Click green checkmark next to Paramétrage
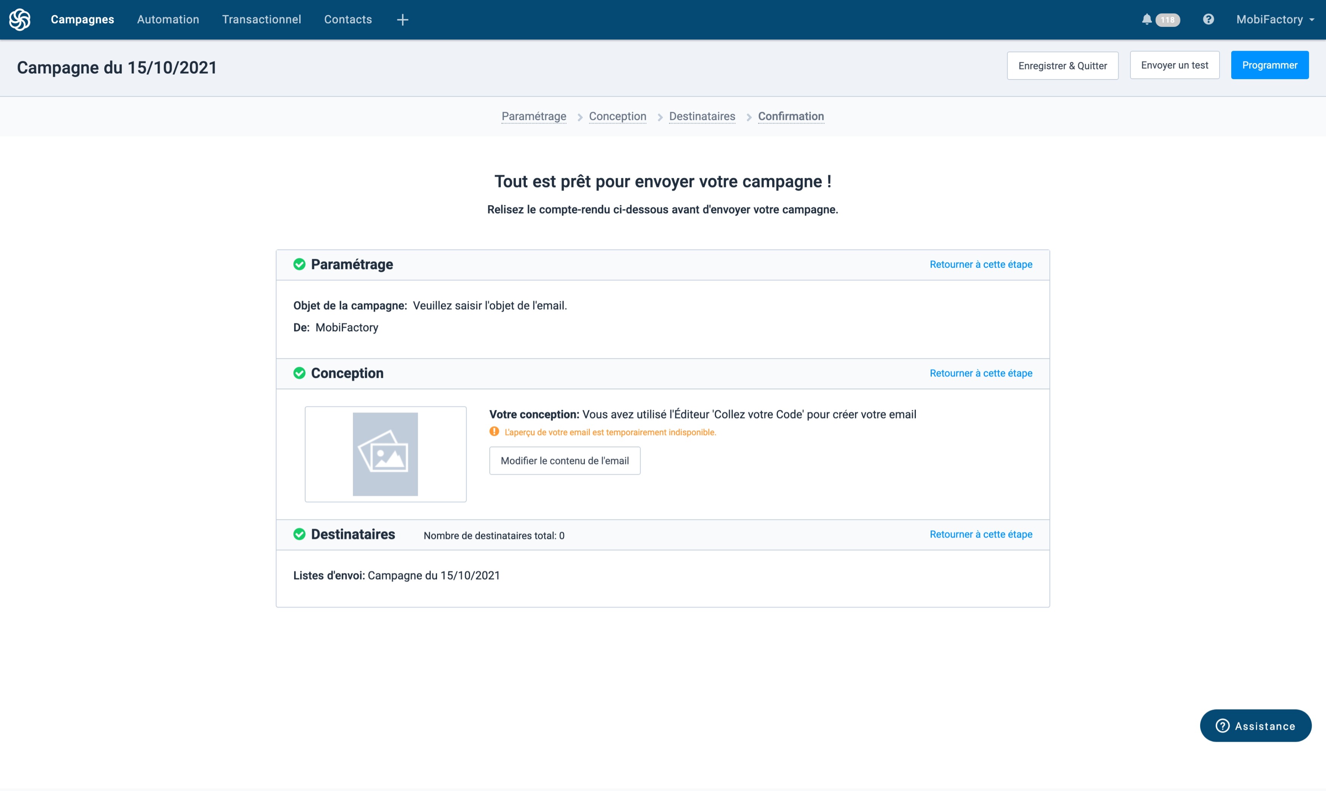 coord(299,264)
